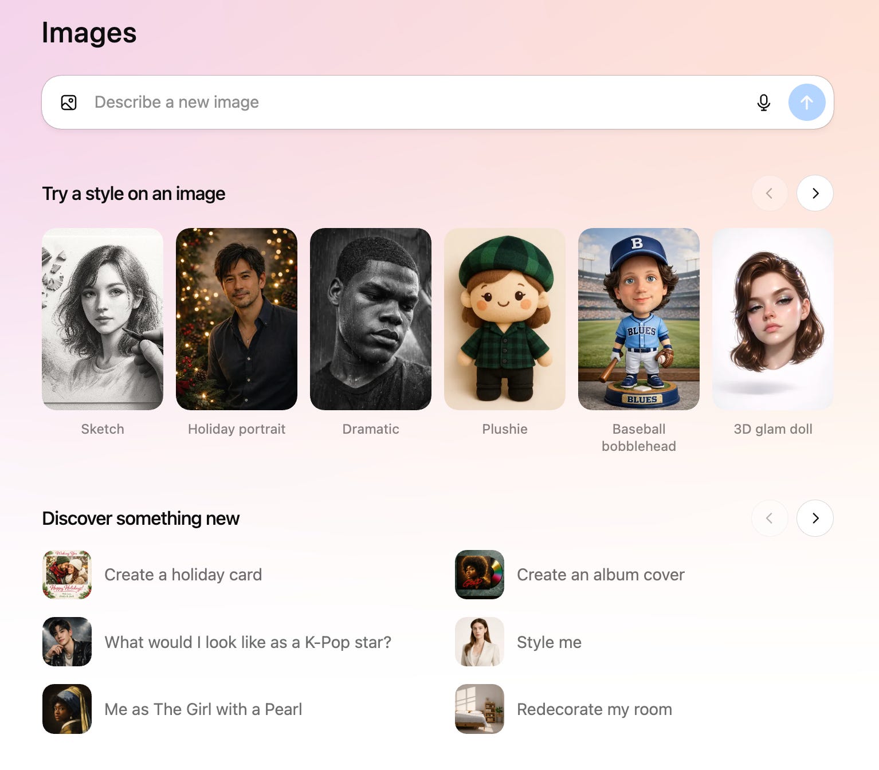The width and height of the screenshot is (879, 770).
Task: Choose the Dramatic style example
Action: [x=370, y=319]
